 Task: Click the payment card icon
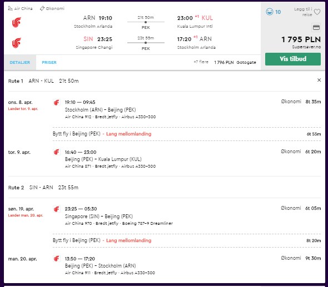[x=316, y=27]
